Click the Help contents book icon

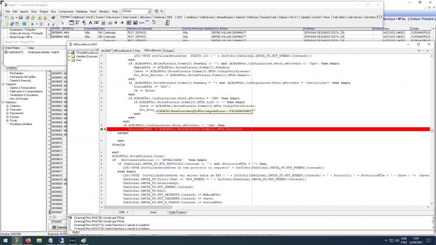(53, 18)
